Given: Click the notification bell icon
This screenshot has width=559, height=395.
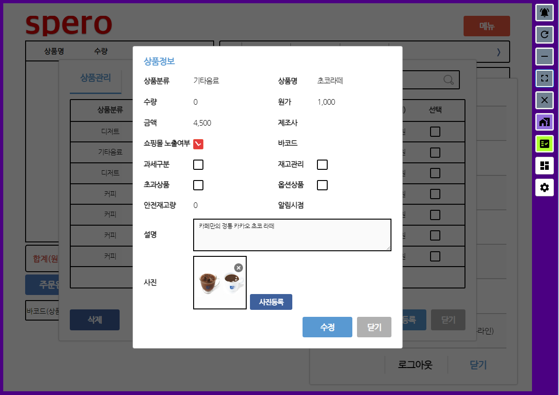Looking at the screenshot, I should [x=544, y=12].
